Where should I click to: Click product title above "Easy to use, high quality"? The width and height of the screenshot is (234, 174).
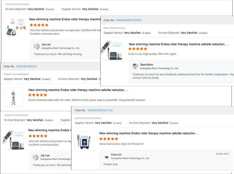178,44
